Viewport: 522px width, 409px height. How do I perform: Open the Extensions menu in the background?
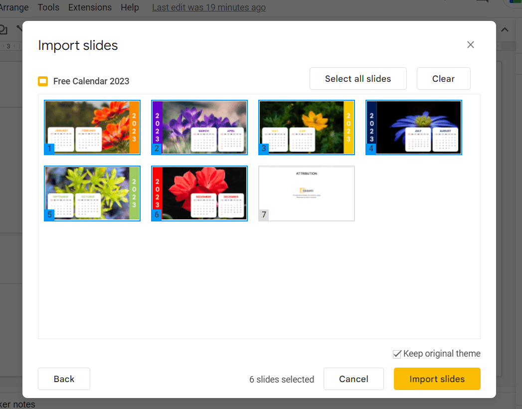[x=90, y=7]
